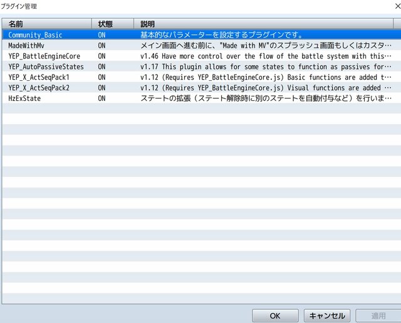This screenshot has height=323, width=401.
Task: Select the YEP_AutoPassiveStates plugin name
Action: tap(46, 67)
